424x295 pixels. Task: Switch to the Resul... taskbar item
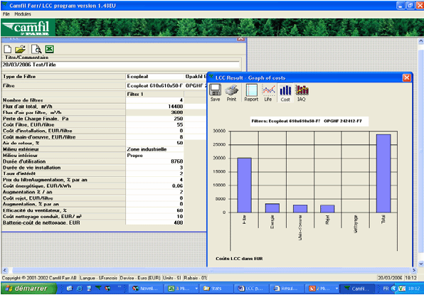[x=286, y=289]
